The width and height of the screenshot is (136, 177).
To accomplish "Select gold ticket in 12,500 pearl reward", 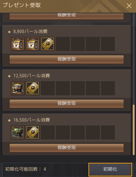I will (32, 88).
